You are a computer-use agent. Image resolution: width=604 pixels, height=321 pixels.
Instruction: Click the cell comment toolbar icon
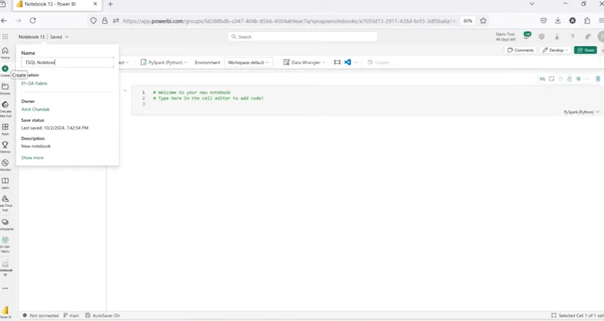(x=551, y=79)
